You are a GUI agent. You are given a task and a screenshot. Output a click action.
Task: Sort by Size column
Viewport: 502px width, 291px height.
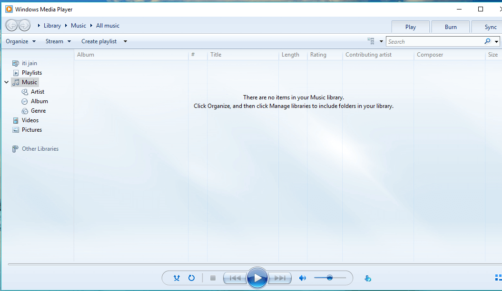[x=493, y=55]
